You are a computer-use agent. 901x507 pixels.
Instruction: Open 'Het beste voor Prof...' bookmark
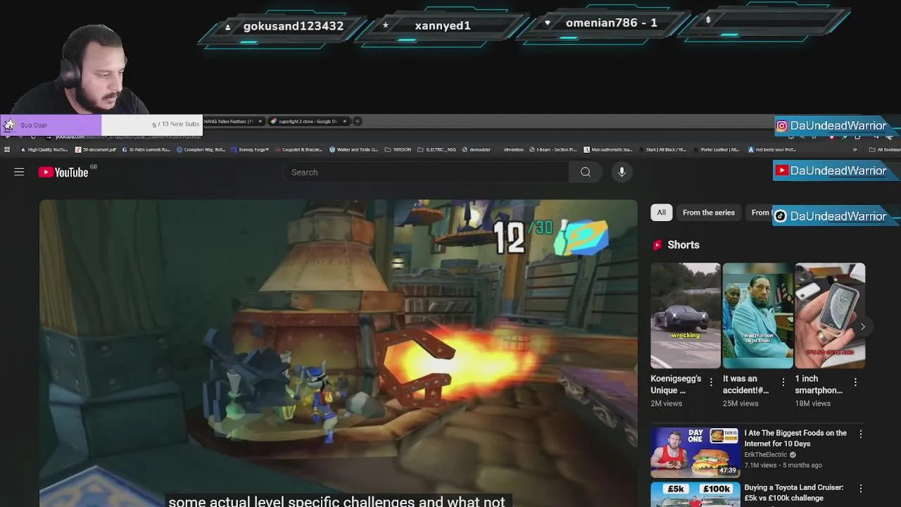click(x=772, y=149)
